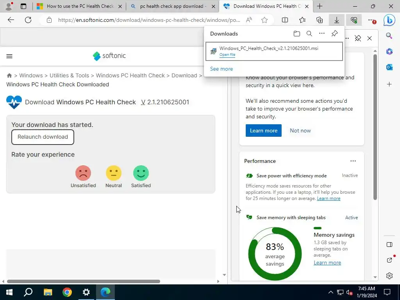Toggle the Downloads toolbar button

[x=337, y=20]
